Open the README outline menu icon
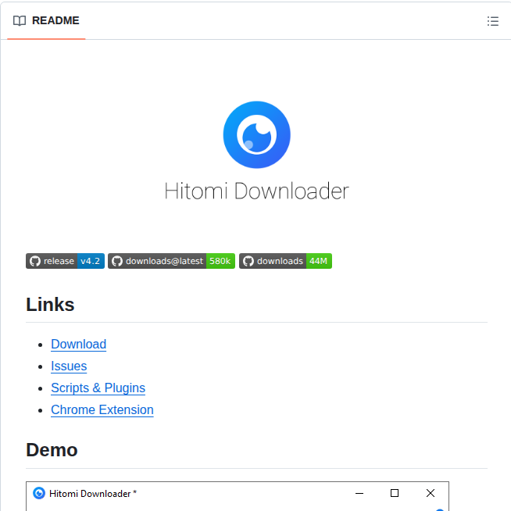Viewport: 511px width, 511px height. click(492, 21)
